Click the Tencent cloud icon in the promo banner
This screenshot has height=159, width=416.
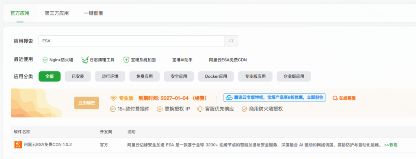pyautogui.click(x=229, y=98)
